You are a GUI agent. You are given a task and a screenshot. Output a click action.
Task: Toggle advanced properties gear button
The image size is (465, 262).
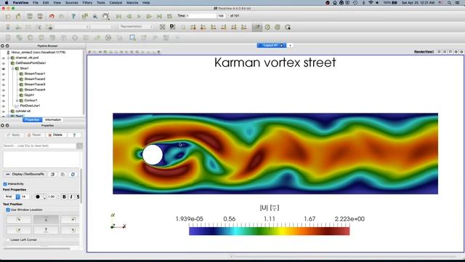[79, 146]
